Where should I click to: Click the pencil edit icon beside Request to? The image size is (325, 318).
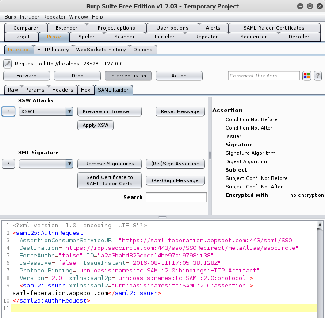8,64
